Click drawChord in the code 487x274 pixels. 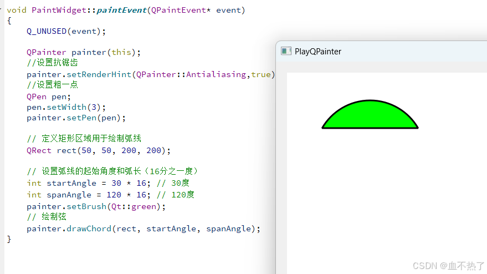point(89,229)
